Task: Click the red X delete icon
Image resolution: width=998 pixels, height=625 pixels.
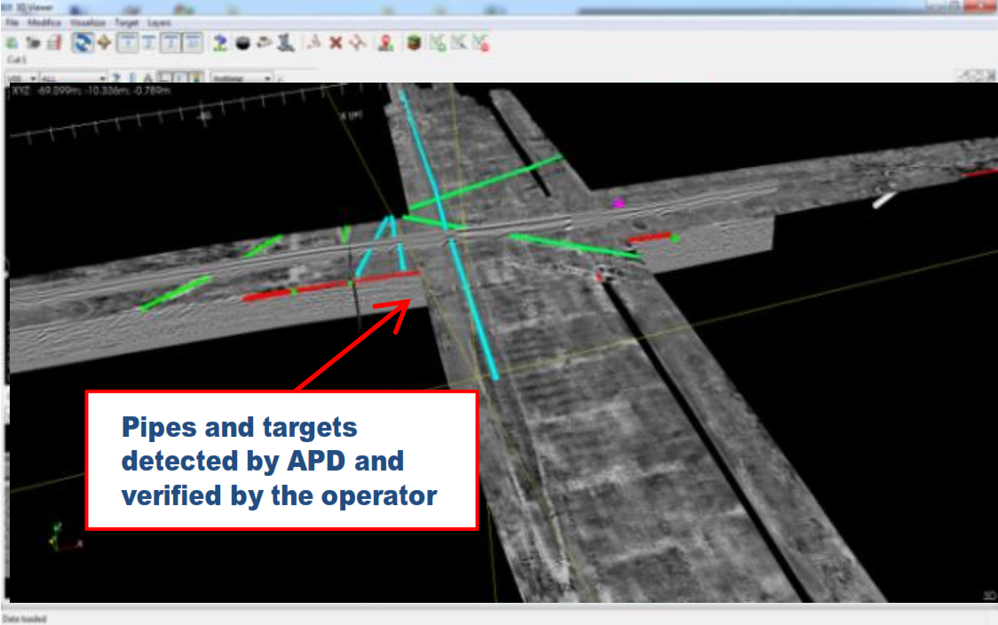Action: [336, 42]
